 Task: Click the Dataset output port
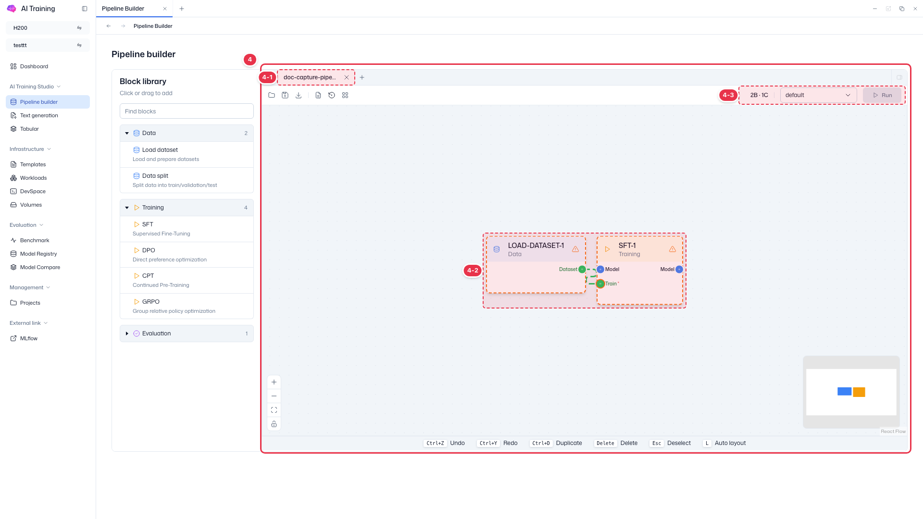(x=582, y=269)
